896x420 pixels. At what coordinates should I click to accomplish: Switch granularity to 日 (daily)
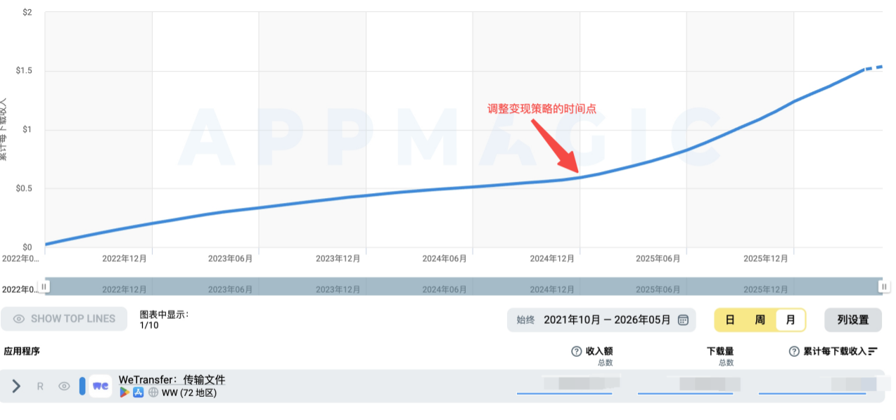[x=730, y=320]
